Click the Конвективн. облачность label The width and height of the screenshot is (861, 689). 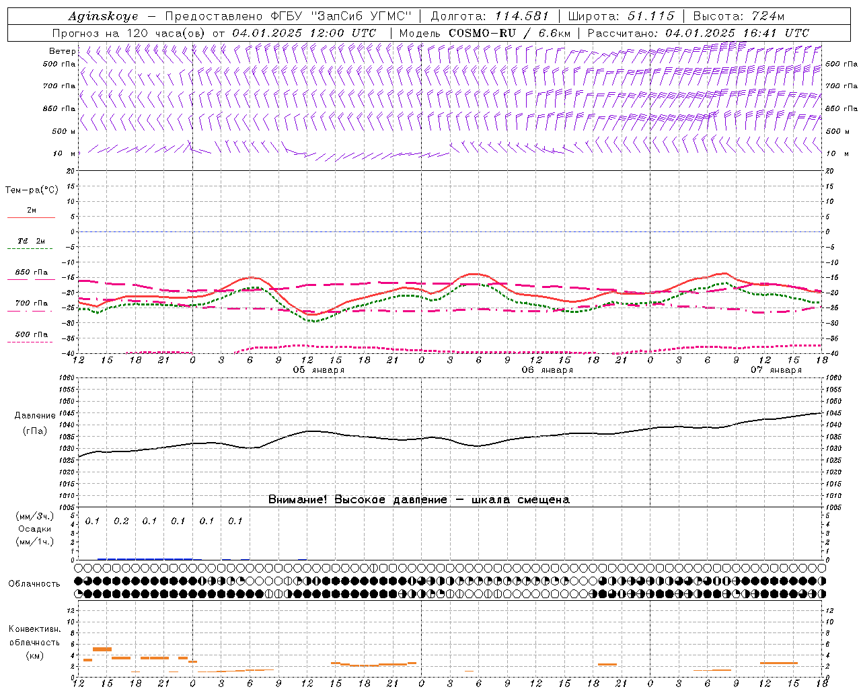pos(34,642)
